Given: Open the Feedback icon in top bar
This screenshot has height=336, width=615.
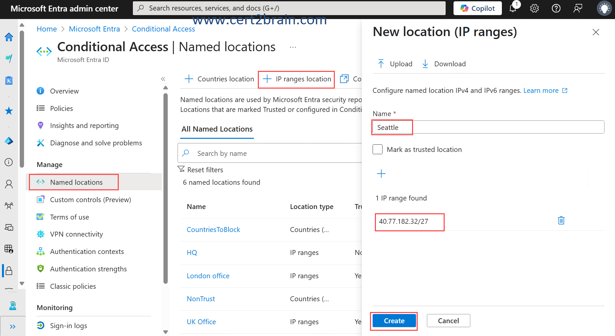Looking at the screenshot, I should (578, 8).
